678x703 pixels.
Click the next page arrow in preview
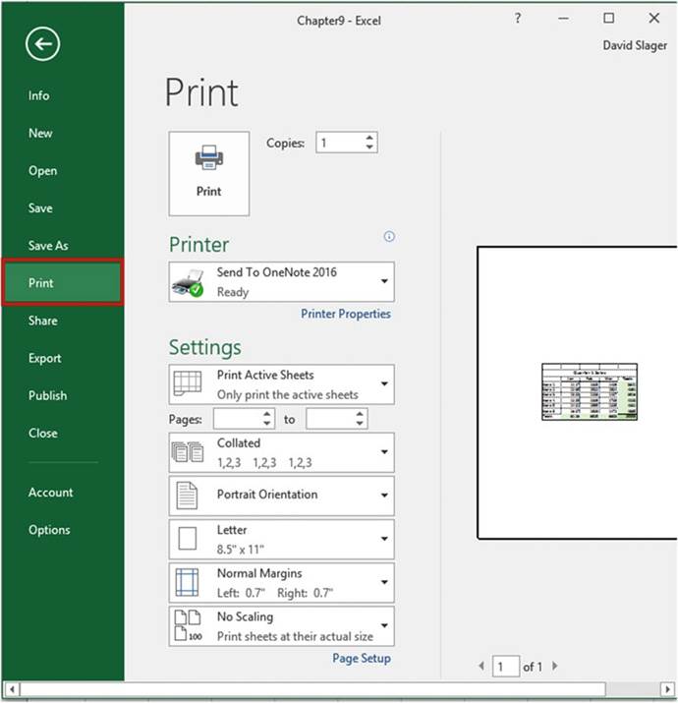pyautogui.click(x=557, y=667)
